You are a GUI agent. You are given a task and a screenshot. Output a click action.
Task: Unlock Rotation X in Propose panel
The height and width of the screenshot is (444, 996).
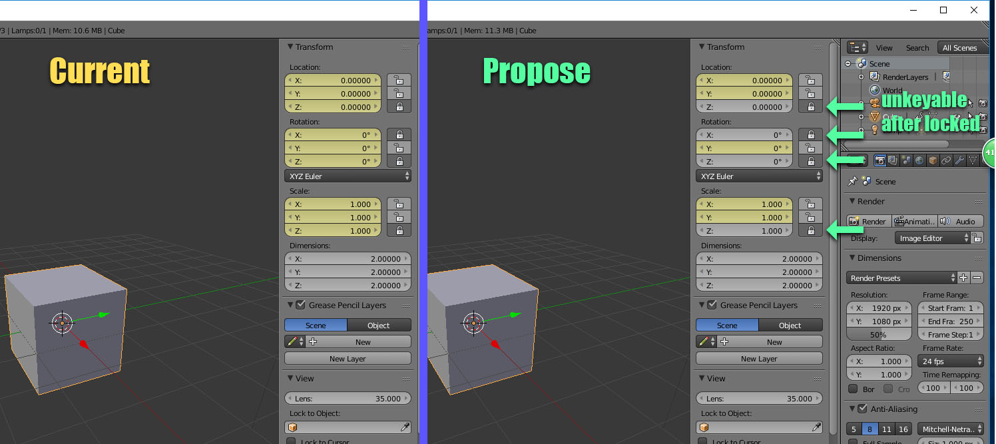810,135
